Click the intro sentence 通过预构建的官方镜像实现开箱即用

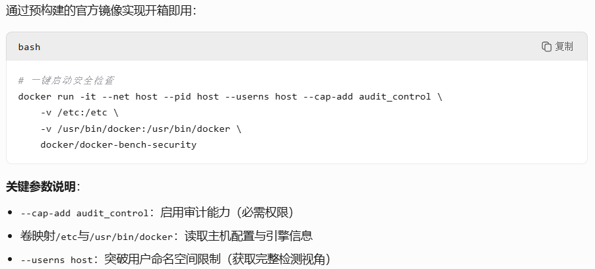tap(99, 11)
